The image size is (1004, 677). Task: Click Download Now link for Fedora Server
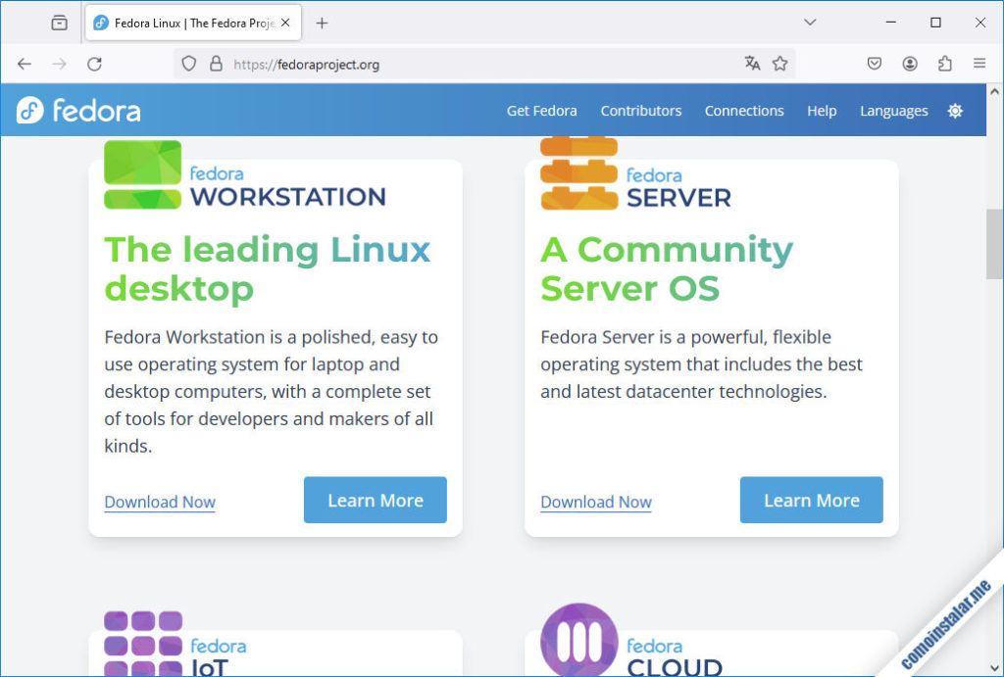pos(595,503)
